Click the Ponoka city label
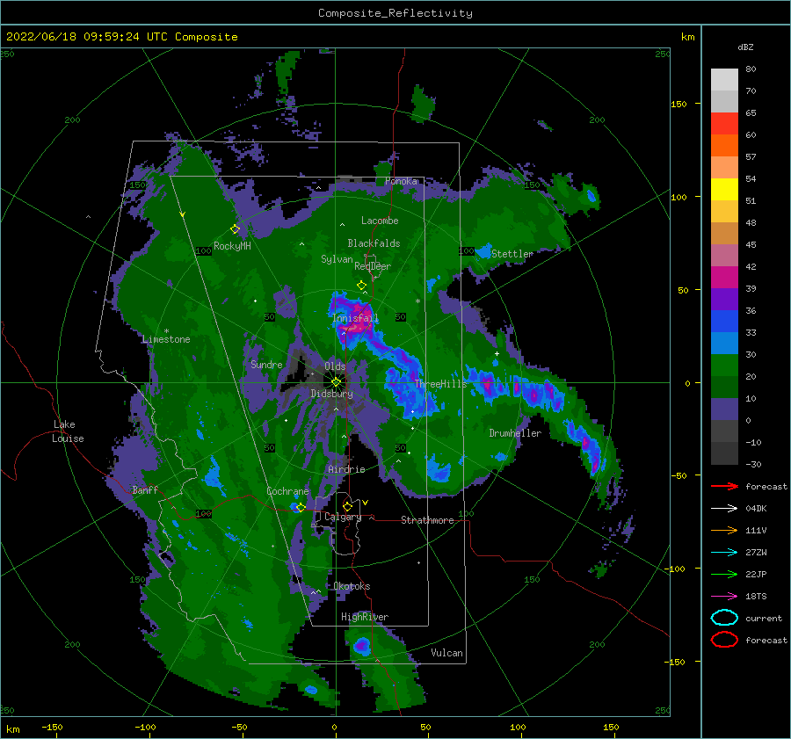 tap(402, 181)
